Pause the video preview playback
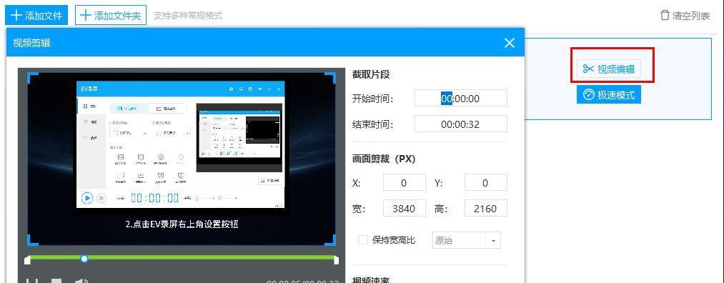The height and width of the screenshot is (283, 724). [32, 280]
